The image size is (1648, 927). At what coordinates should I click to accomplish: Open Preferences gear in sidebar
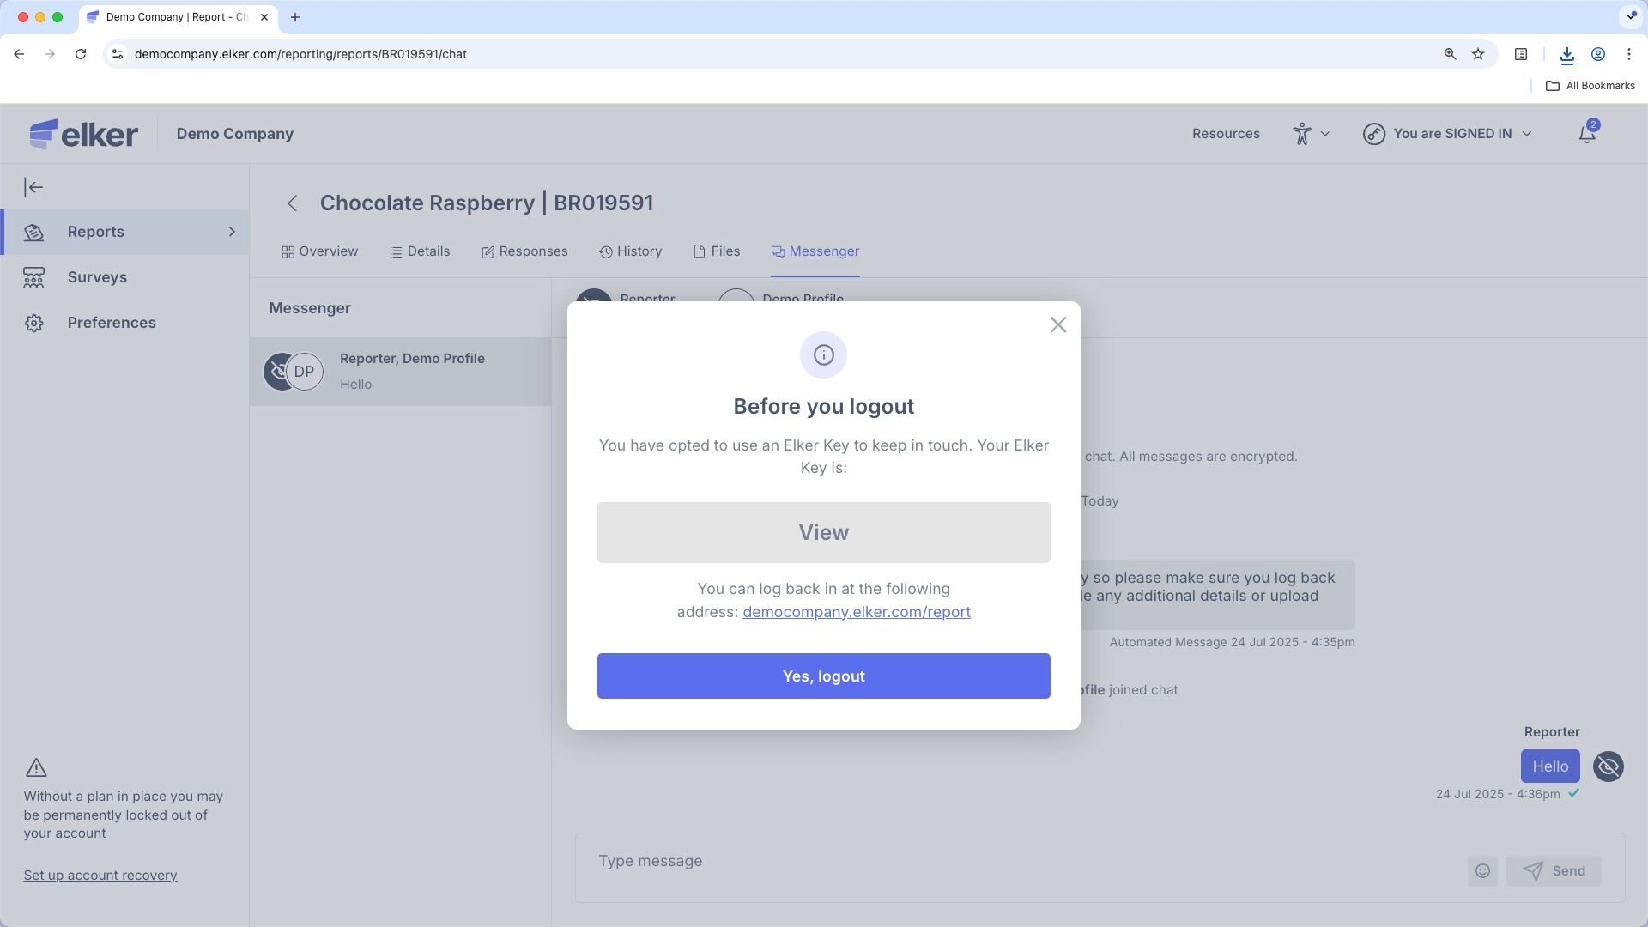pyautogui.click(x=34, y=323)
